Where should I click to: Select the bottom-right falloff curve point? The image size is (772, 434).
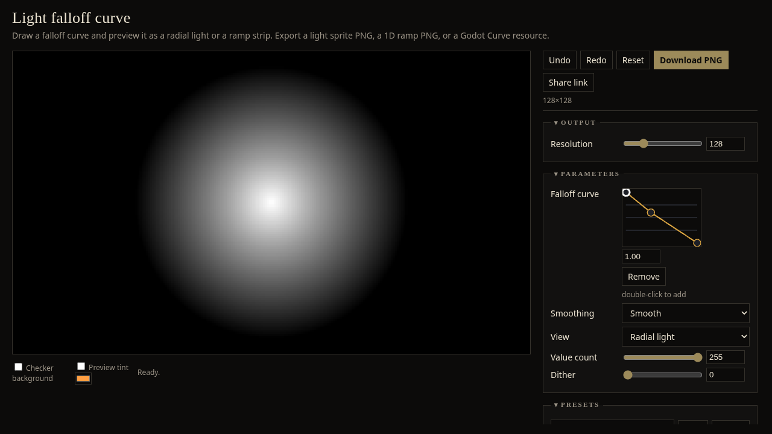pyautogui.click(x=697, y=243)
